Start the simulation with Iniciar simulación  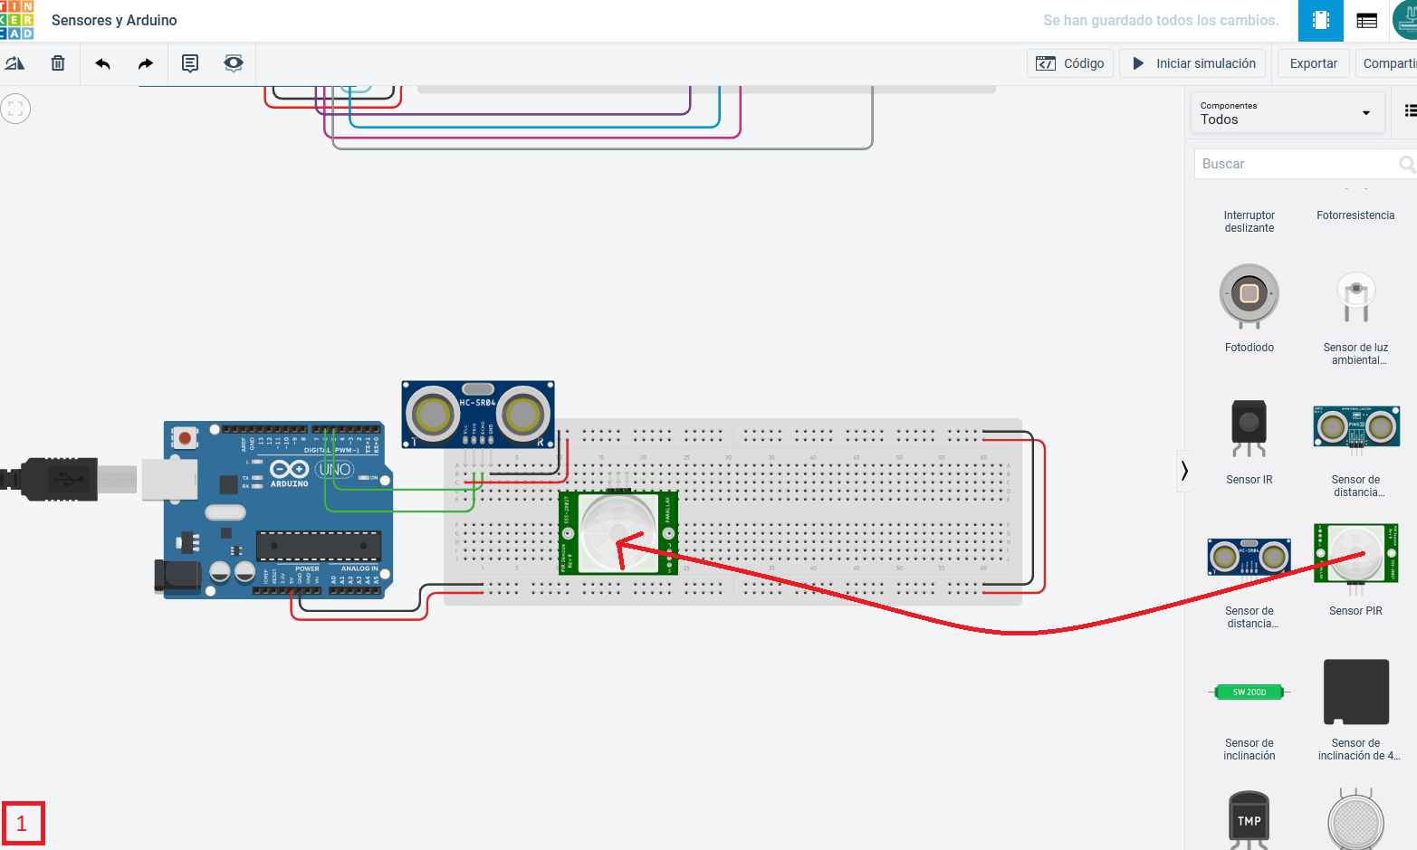point(1192,63)
